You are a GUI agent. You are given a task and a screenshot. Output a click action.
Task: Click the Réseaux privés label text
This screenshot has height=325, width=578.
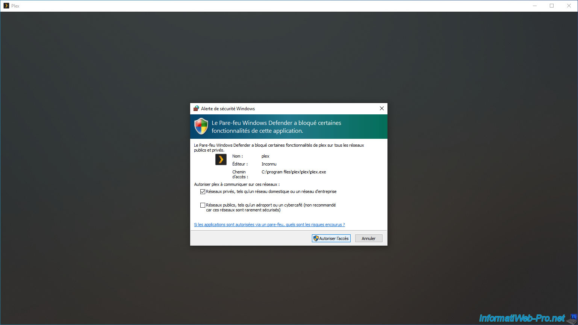point(271,192)
